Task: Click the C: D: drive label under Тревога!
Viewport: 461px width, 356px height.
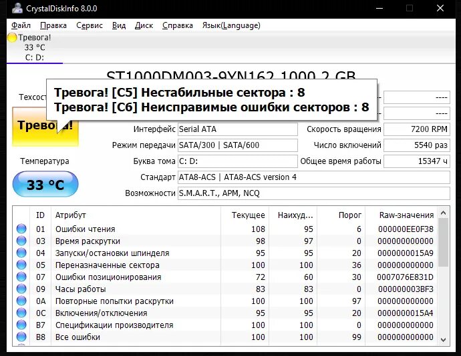Action: click(34, 57)
